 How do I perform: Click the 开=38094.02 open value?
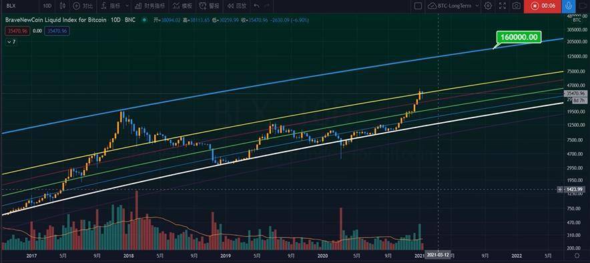tap(167, 20)
